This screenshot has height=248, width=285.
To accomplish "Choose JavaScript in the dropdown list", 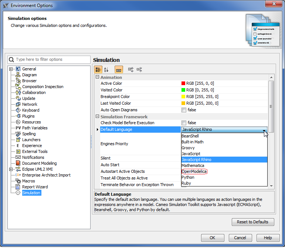I will point(224,154).
